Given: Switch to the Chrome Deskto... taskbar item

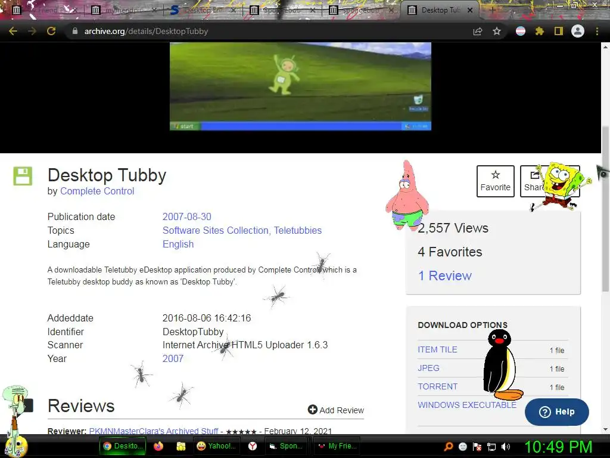Looking at the screenshot, I should coord(123,446).
